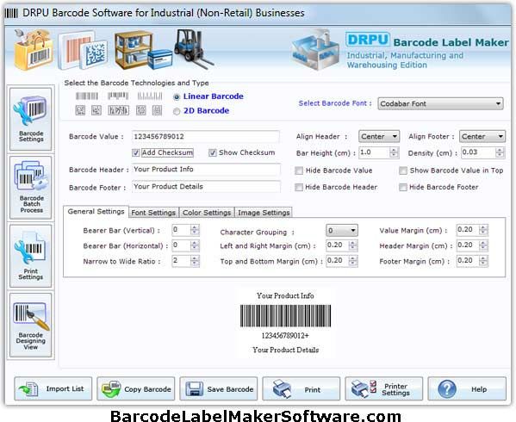
Task: Adjust Left and Right Margin stepper
Action: [x=353, y=245]
